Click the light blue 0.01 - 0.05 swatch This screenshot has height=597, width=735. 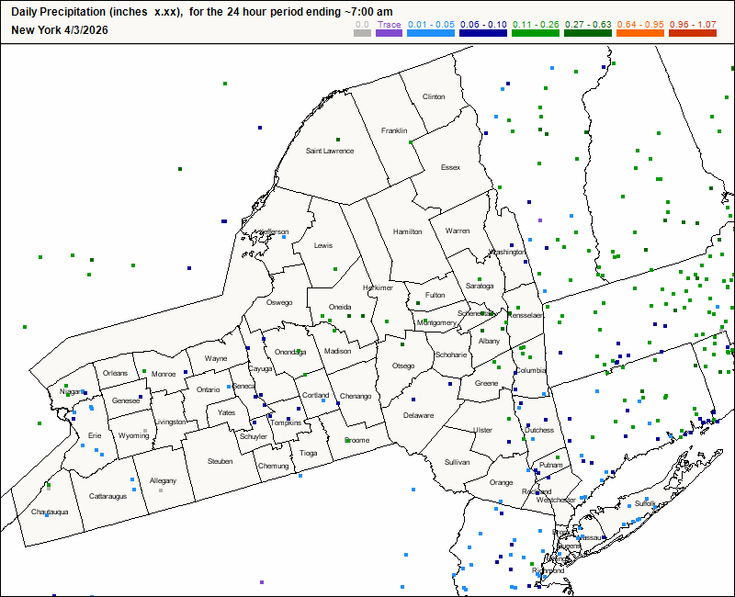(432, 33)
